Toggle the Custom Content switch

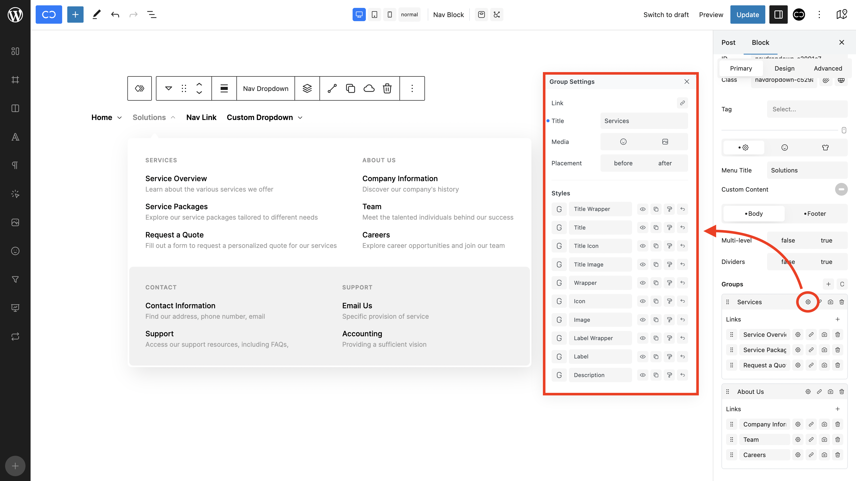841,190
